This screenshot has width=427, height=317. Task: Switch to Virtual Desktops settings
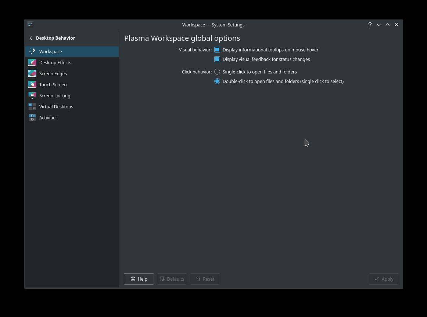56,107
